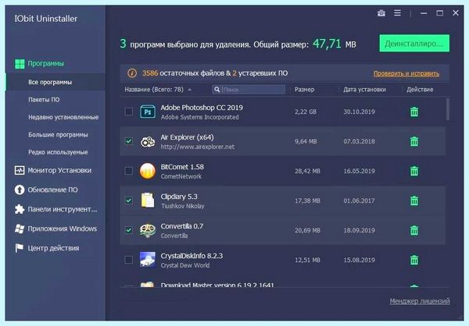Click the program list vertical scrollbar

click(448, 109)
